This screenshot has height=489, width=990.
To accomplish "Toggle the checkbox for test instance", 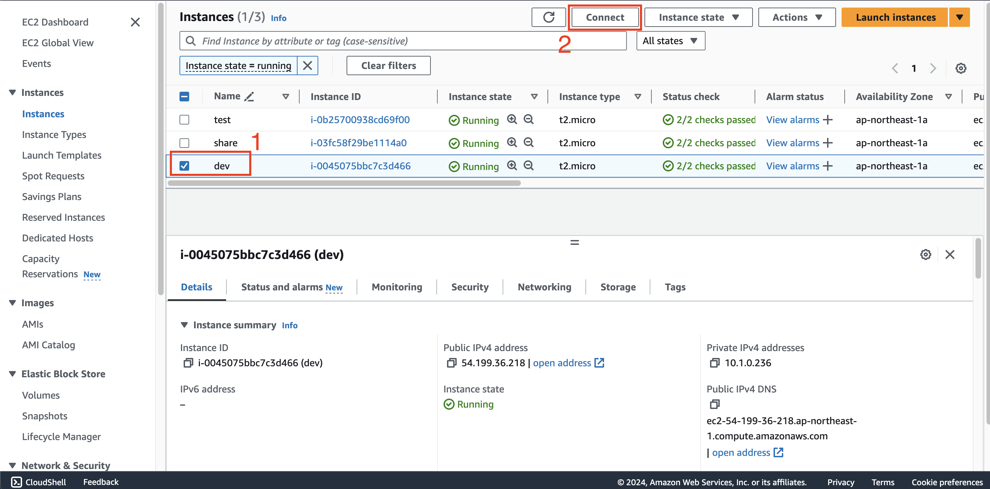I will (185, 119).
